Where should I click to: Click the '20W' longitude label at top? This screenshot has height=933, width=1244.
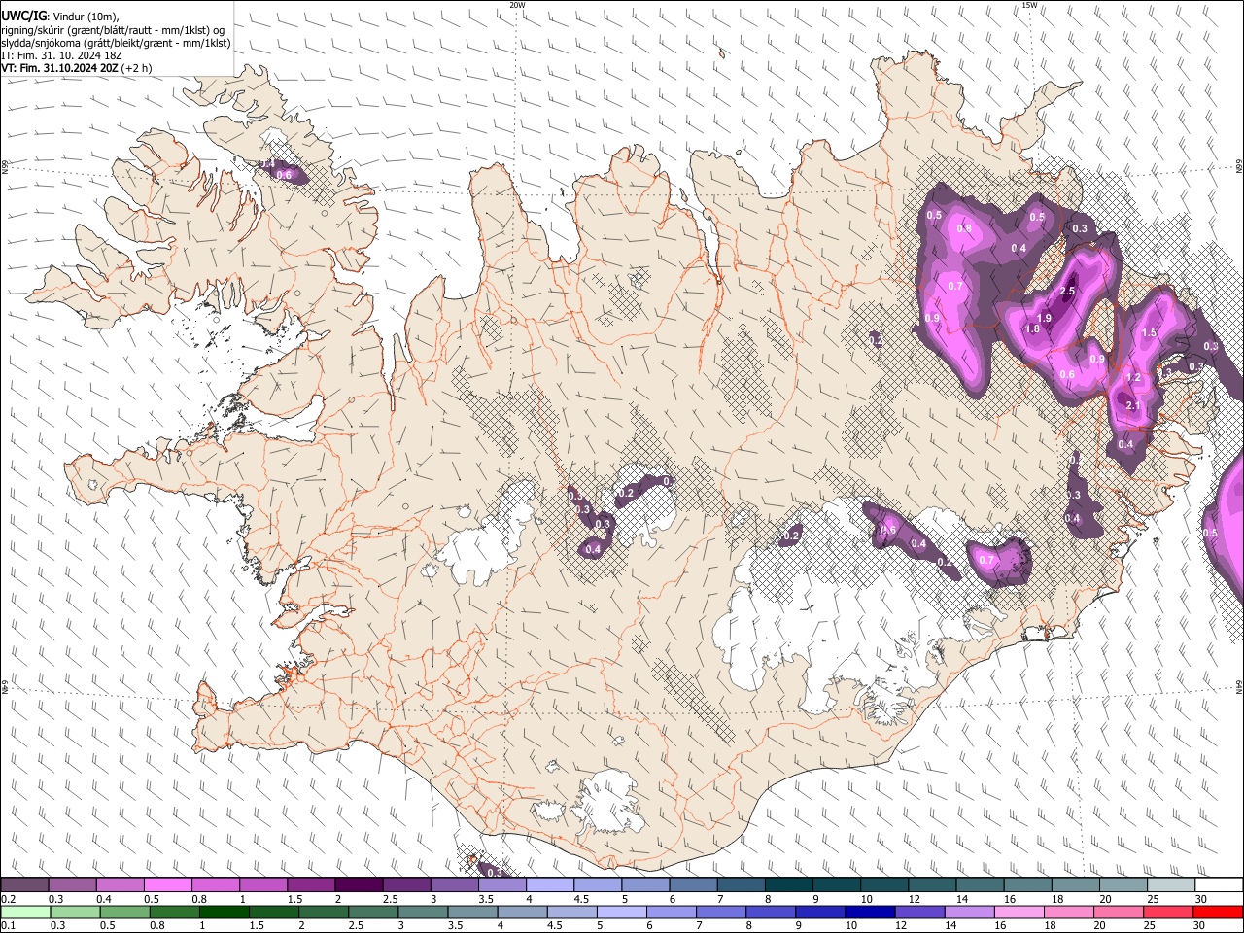[517, 5]
